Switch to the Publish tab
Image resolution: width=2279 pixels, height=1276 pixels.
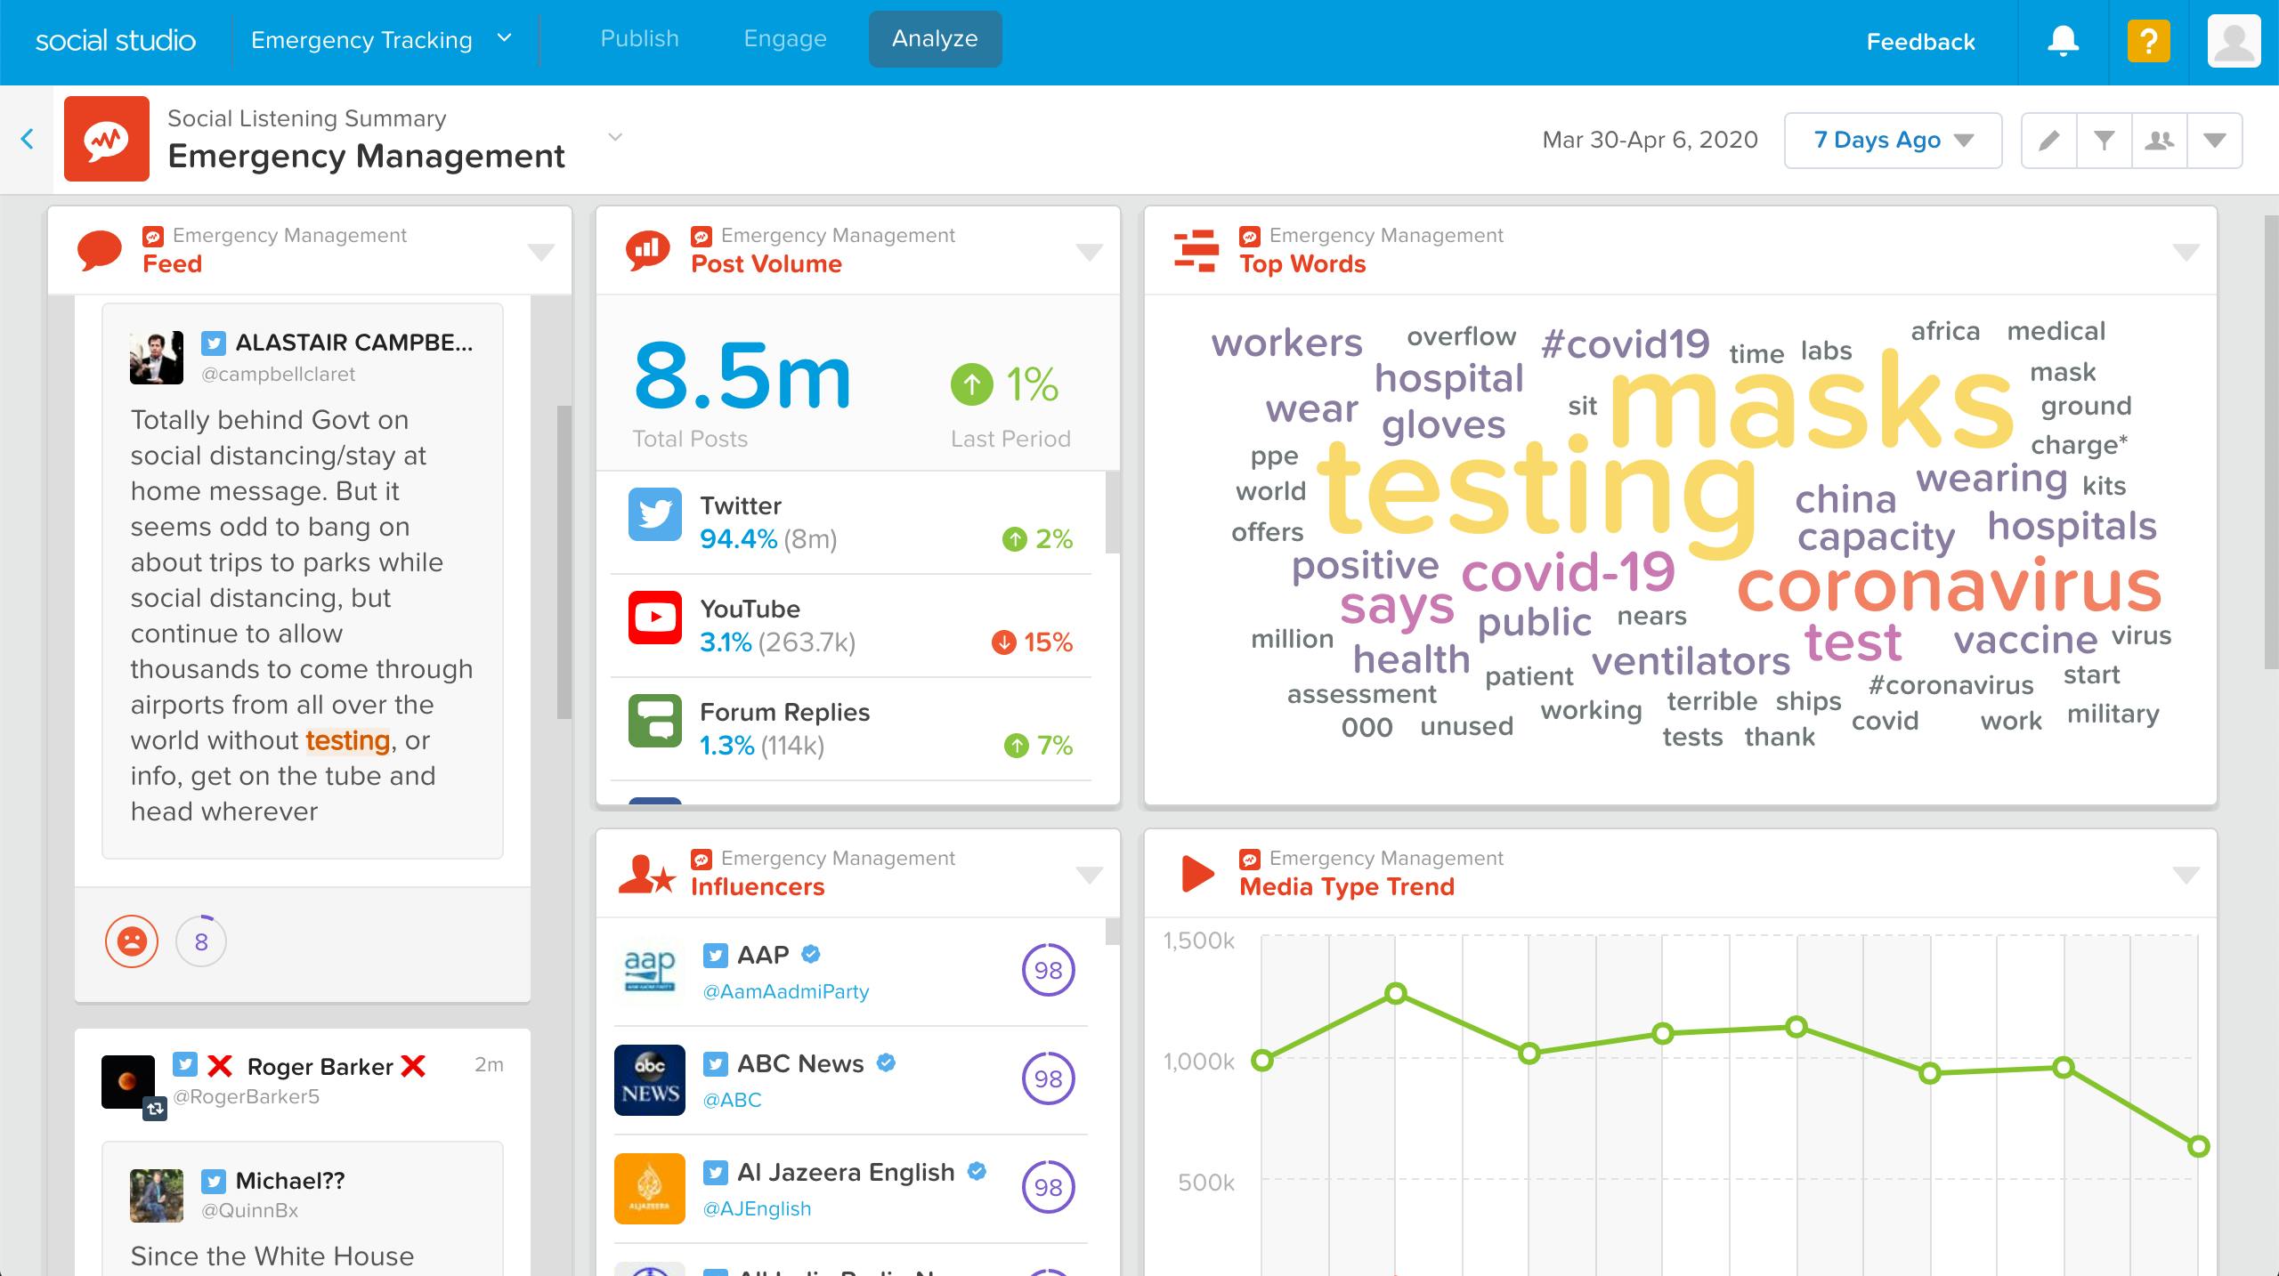point(639,39)
